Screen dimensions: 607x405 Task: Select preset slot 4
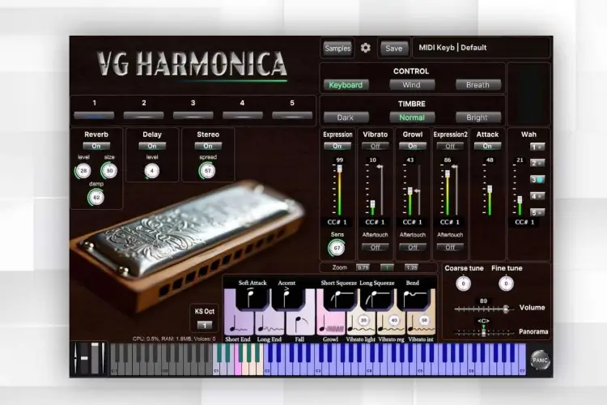point(243,116)
